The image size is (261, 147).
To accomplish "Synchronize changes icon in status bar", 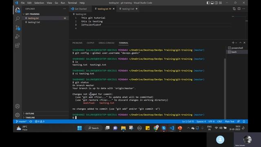I will [x=31, y=122].
